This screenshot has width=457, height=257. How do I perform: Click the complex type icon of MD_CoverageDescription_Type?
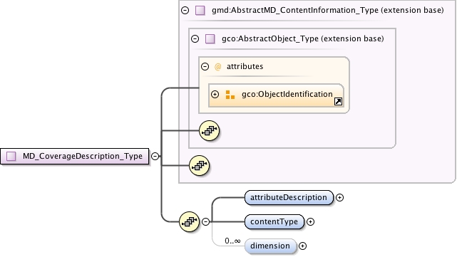point(11,157)
